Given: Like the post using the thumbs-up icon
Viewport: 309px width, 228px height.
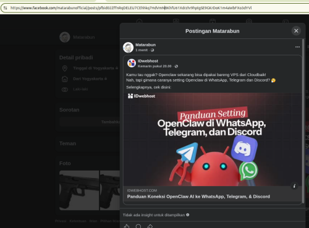Looking at the screenshot, I should pyautogui.click(x=127, y=226).
